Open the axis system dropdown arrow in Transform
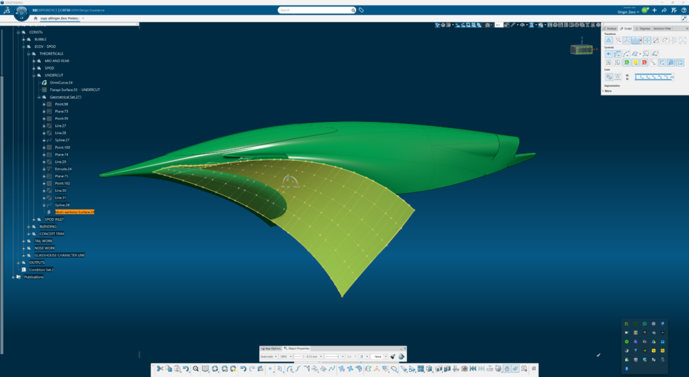The width and height of the screenshot is (689, 377). (x=641, y=40)
